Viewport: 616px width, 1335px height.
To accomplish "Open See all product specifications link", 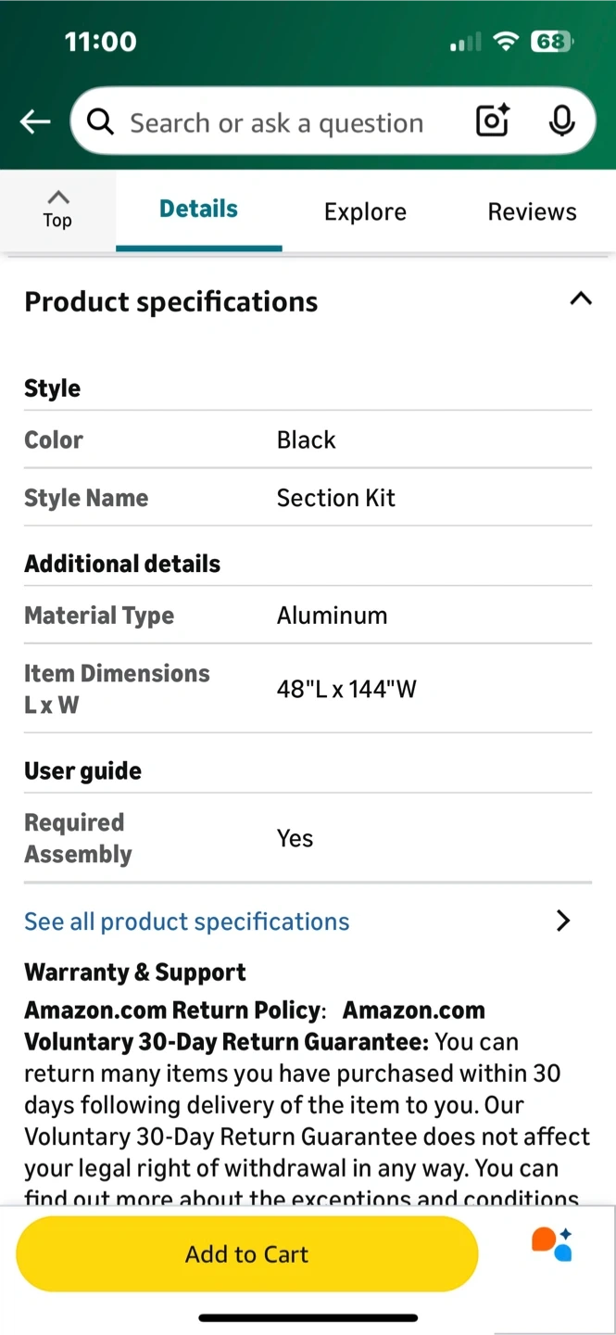I will [187, 922].
